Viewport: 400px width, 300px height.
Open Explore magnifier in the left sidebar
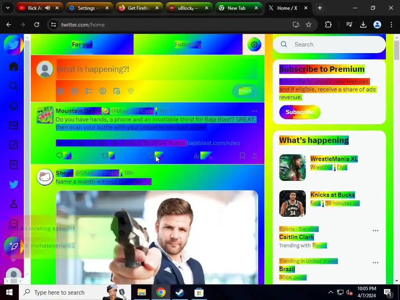pos(14,86)
